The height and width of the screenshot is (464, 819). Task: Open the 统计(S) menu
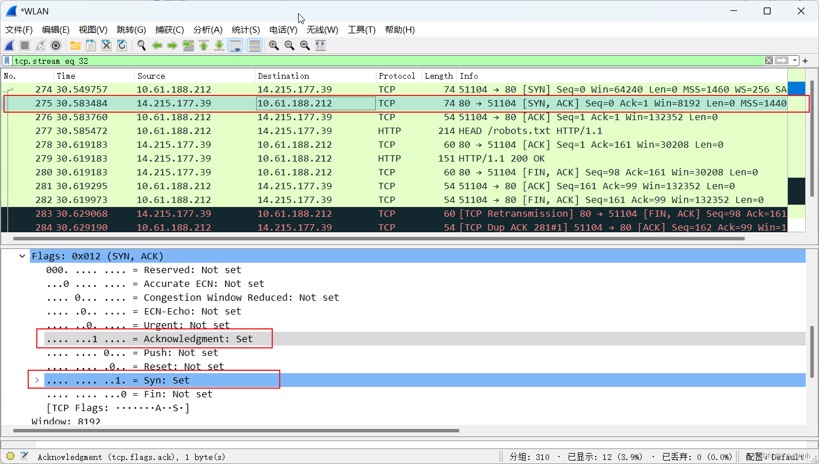coord(246,30)
